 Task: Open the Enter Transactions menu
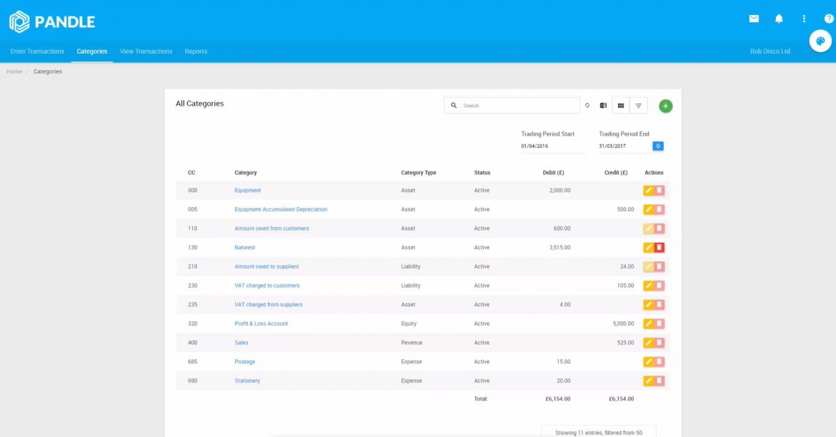point(36,51)
